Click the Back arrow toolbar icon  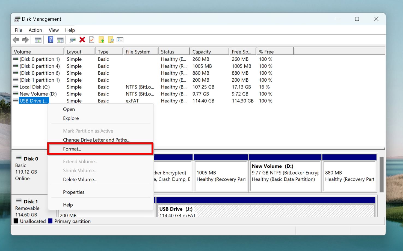[x=16, y=40]
